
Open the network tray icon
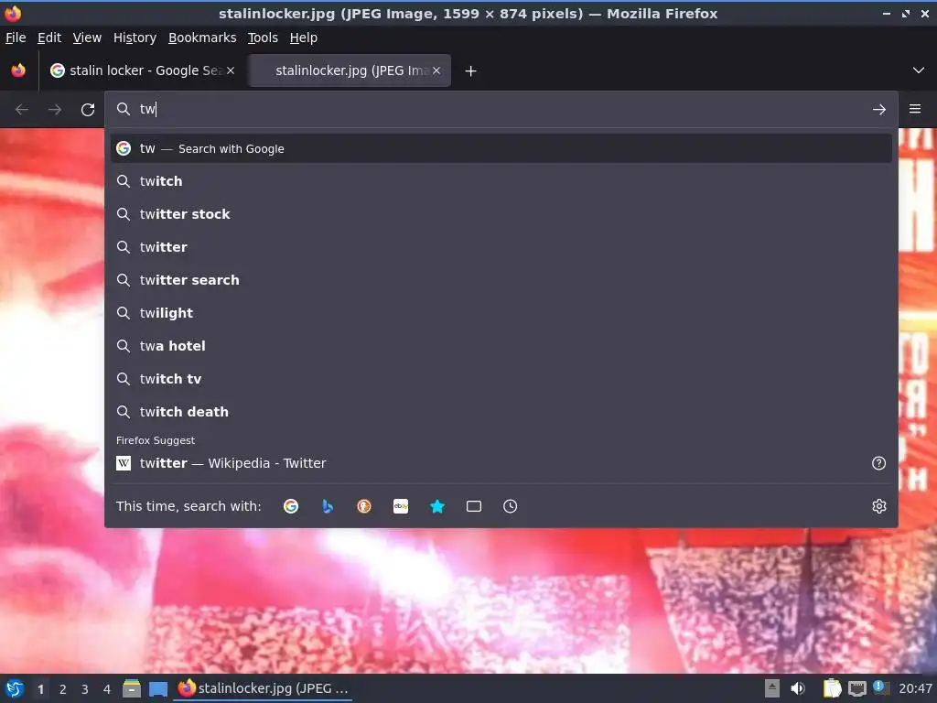click(856, 688)
